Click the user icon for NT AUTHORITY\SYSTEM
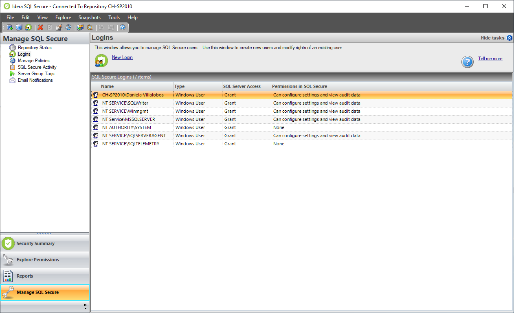The width and height of the screenshot is (514, 313). (96, 127)
